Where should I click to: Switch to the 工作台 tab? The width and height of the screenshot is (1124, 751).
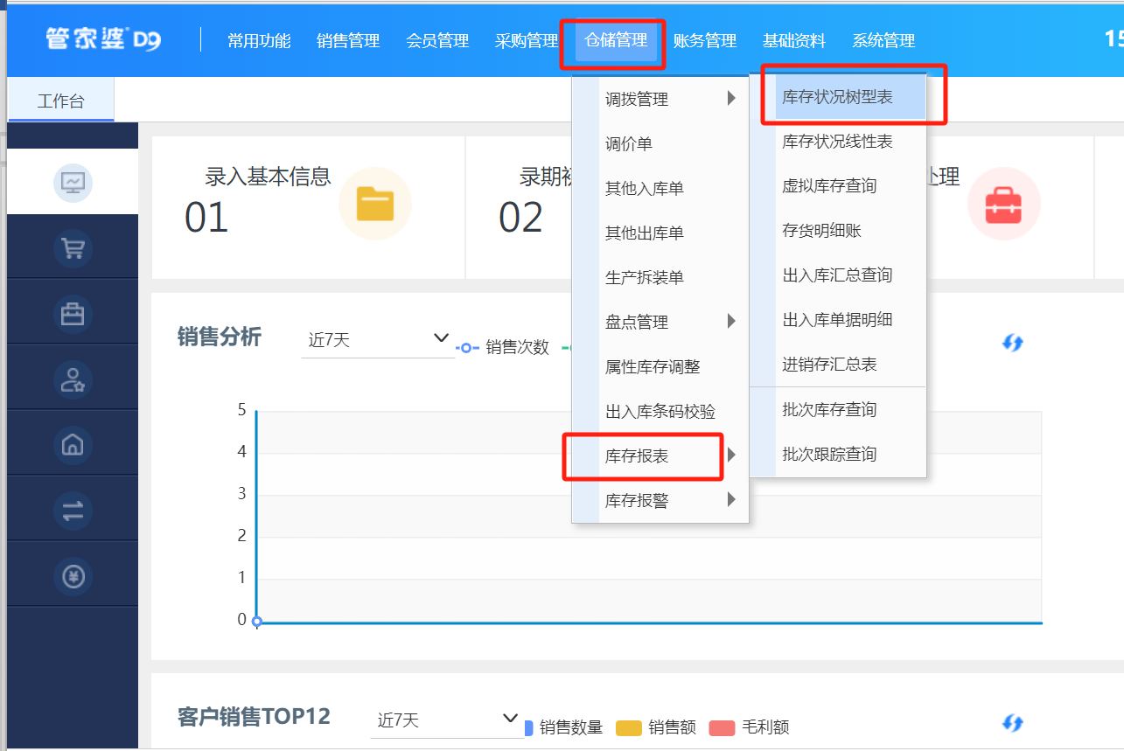61,101
